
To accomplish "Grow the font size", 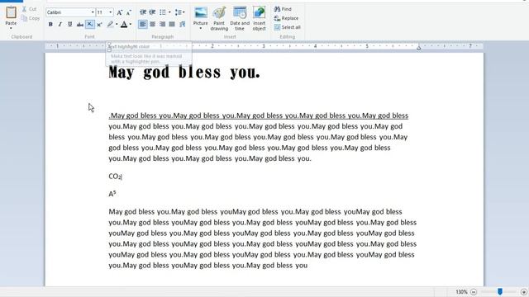I will (x=119, y=12).
